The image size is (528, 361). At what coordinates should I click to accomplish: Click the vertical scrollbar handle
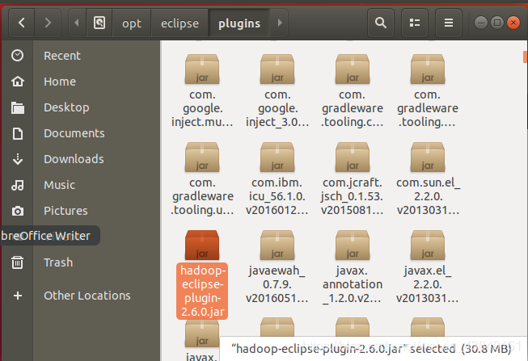coord(525,57)
